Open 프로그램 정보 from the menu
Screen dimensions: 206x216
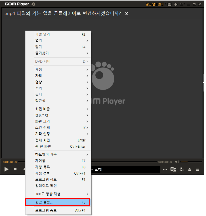(58, 179)
